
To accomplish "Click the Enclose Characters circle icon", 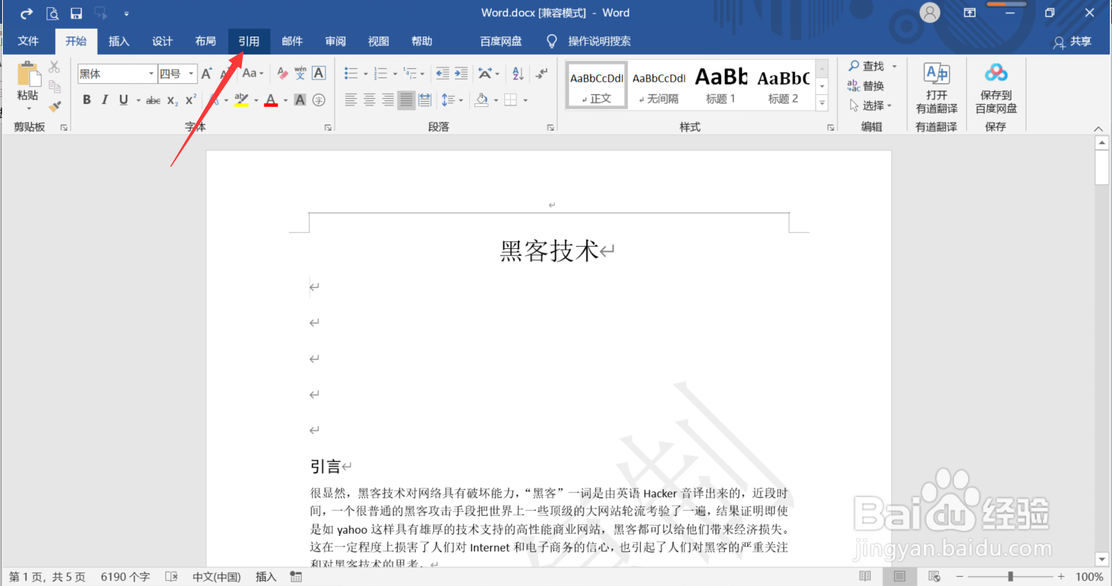I will point(319,100).
